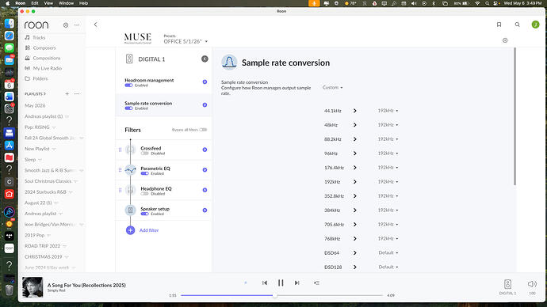Change DSD128 output dropdown
Viewport: 547px width, 307px height.
(388, 267)
